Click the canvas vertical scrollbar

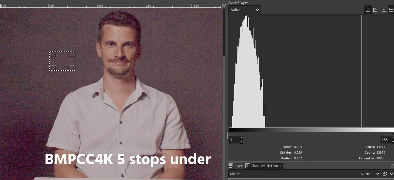point(224,94)
